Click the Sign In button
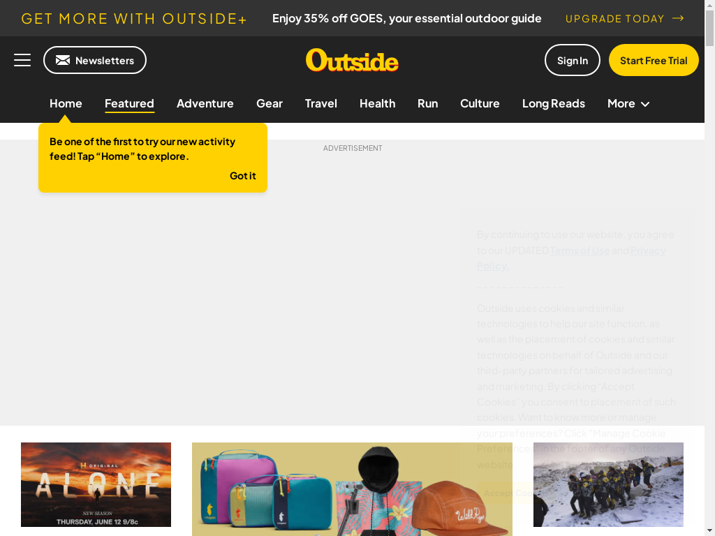 click(573, 60)
